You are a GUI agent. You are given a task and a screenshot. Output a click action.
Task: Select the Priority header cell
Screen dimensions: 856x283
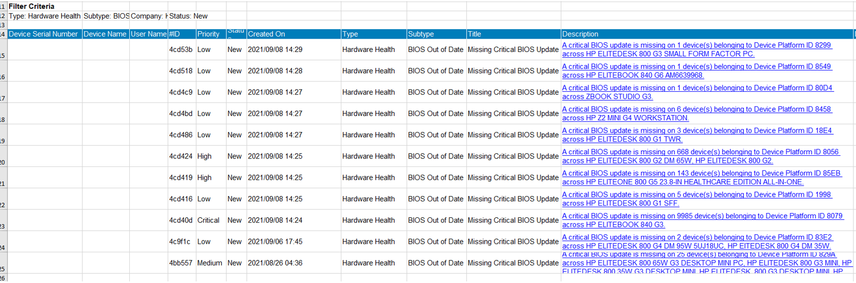click(x=211, y=34)
